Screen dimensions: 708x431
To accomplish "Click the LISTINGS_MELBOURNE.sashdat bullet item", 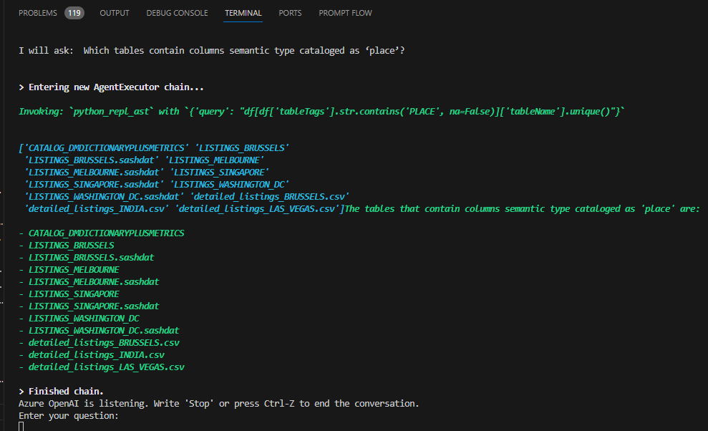I will [x=94, y=281].
